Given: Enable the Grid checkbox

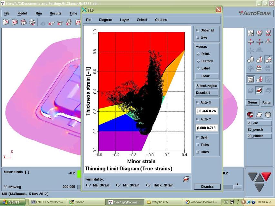Looking at the screenshot, I should point(198,137).
